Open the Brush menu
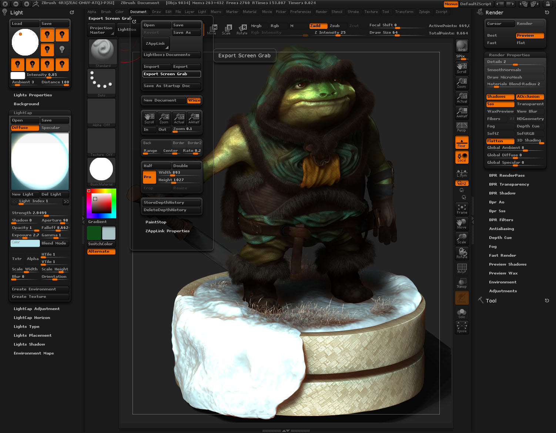The height and width of the screenshot is (433, 556). click(x=106, y=12)
